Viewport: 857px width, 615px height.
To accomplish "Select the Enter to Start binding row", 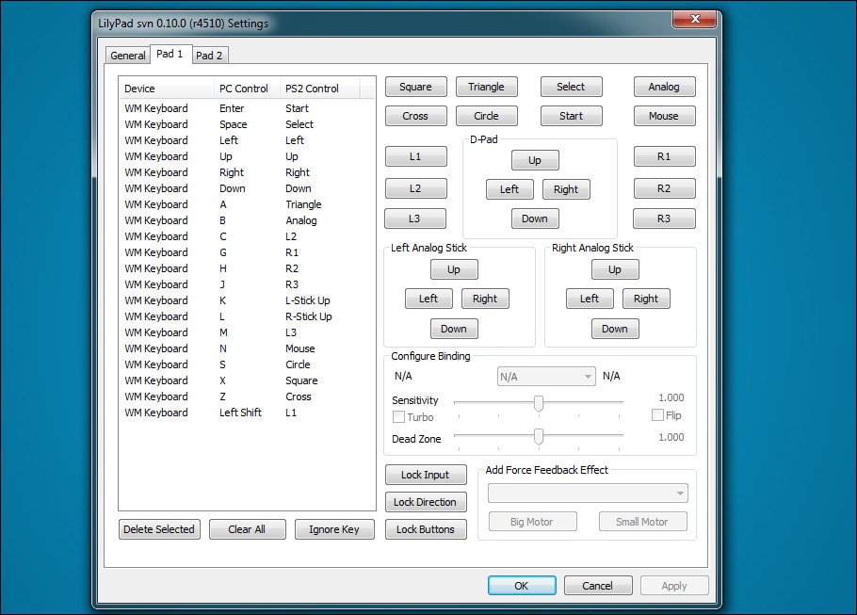I will click(x=247, y=108).
